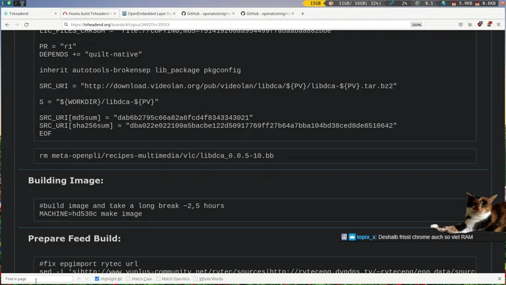The image size is (506, 285).
Task: Jump to previous find match arrow
Action: pos(78,279)
